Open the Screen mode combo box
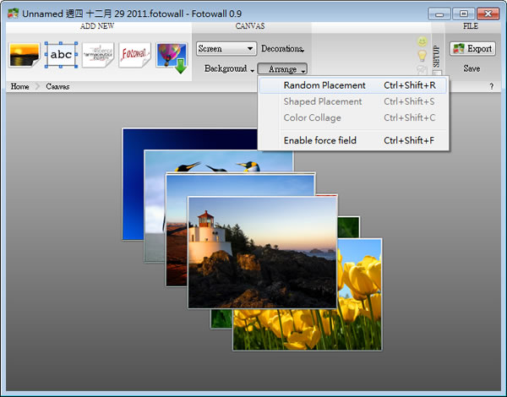This screenshot has height=397, width=507. [226, 48]
